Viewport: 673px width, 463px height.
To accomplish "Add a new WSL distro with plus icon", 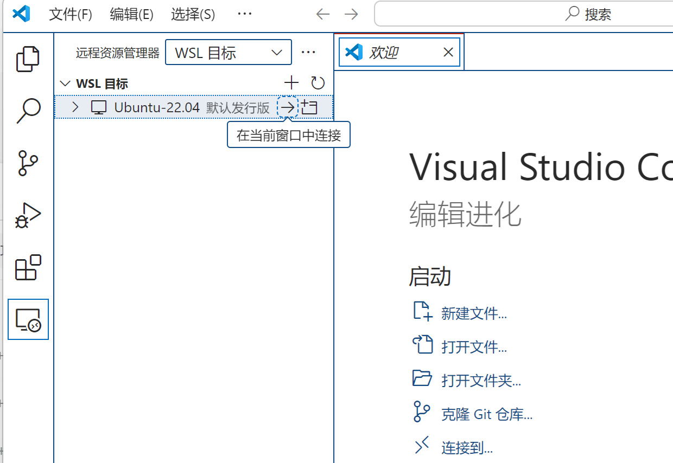I will pyautogui.click(x=291, y=83).
